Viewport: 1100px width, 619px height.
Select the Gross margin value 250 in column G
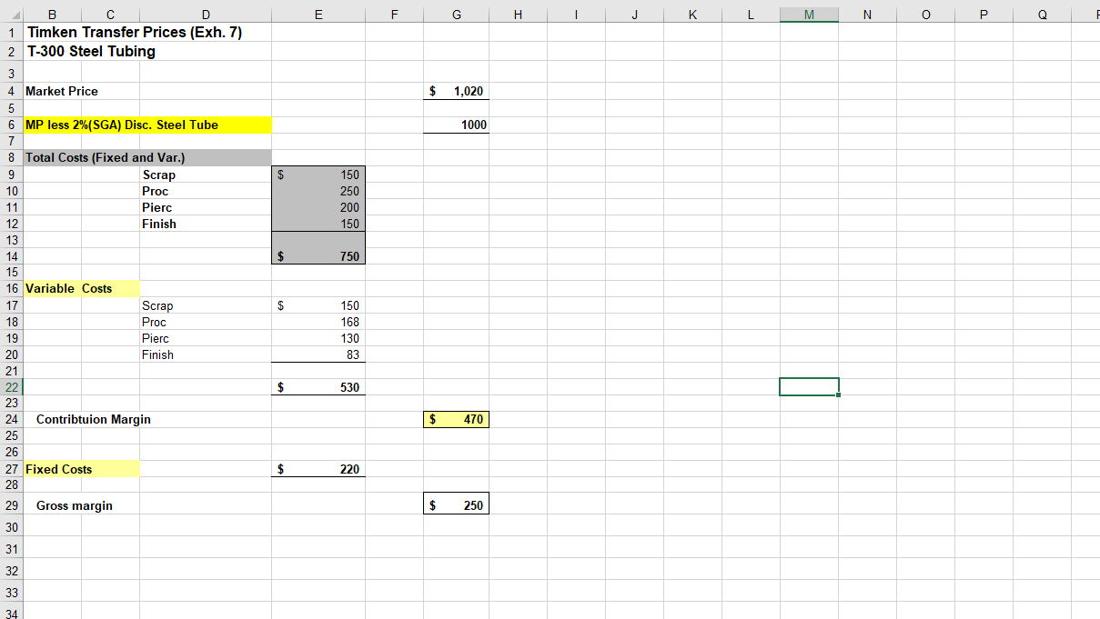[457, 504]
